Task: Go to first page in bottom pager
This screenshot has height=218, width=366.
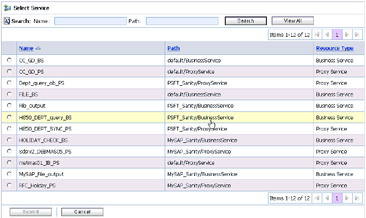Action: pyautogui.click(x=317, y=198)
